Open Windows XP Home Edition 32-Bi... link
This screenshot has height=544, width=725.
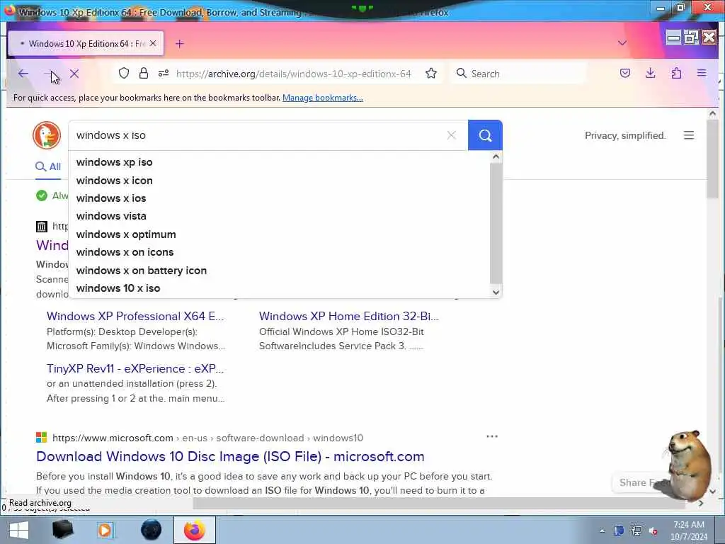point(348,317)
